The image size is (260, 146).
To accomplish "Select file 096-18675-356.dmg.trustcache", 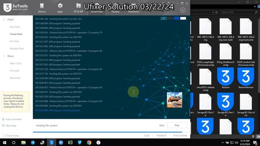I will click(x=246, y=30).
